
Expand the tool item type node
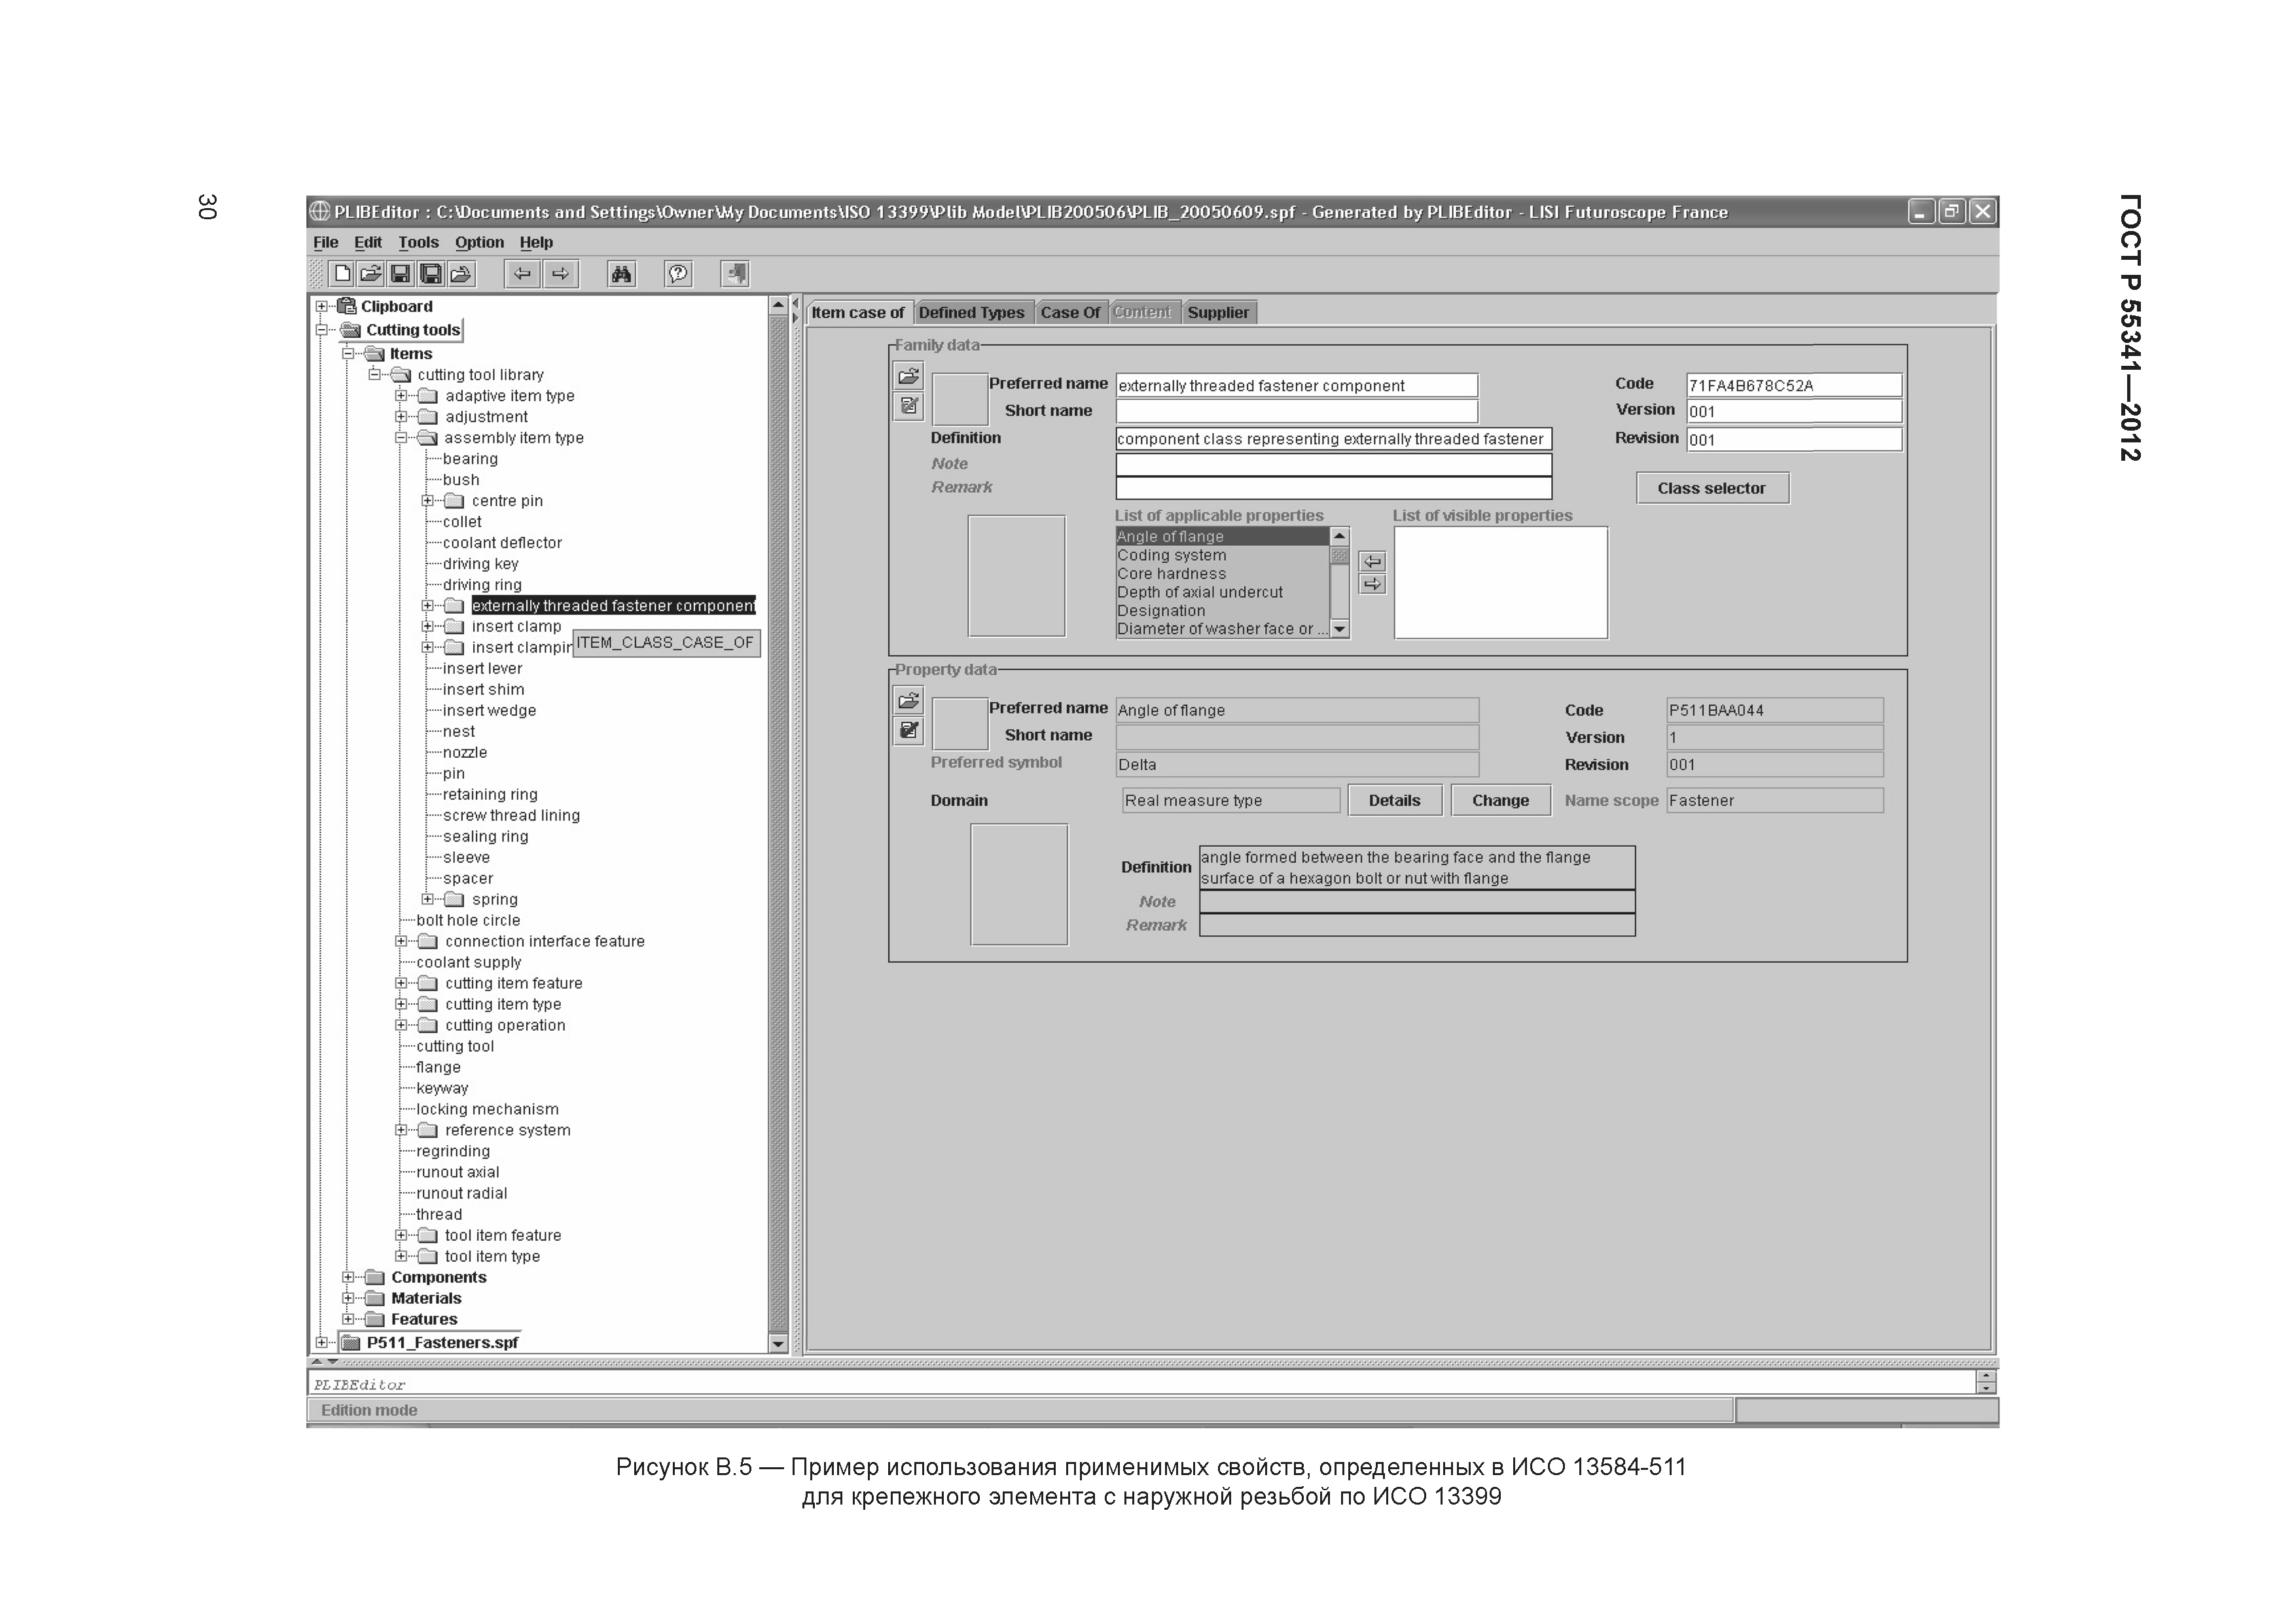401,1256
